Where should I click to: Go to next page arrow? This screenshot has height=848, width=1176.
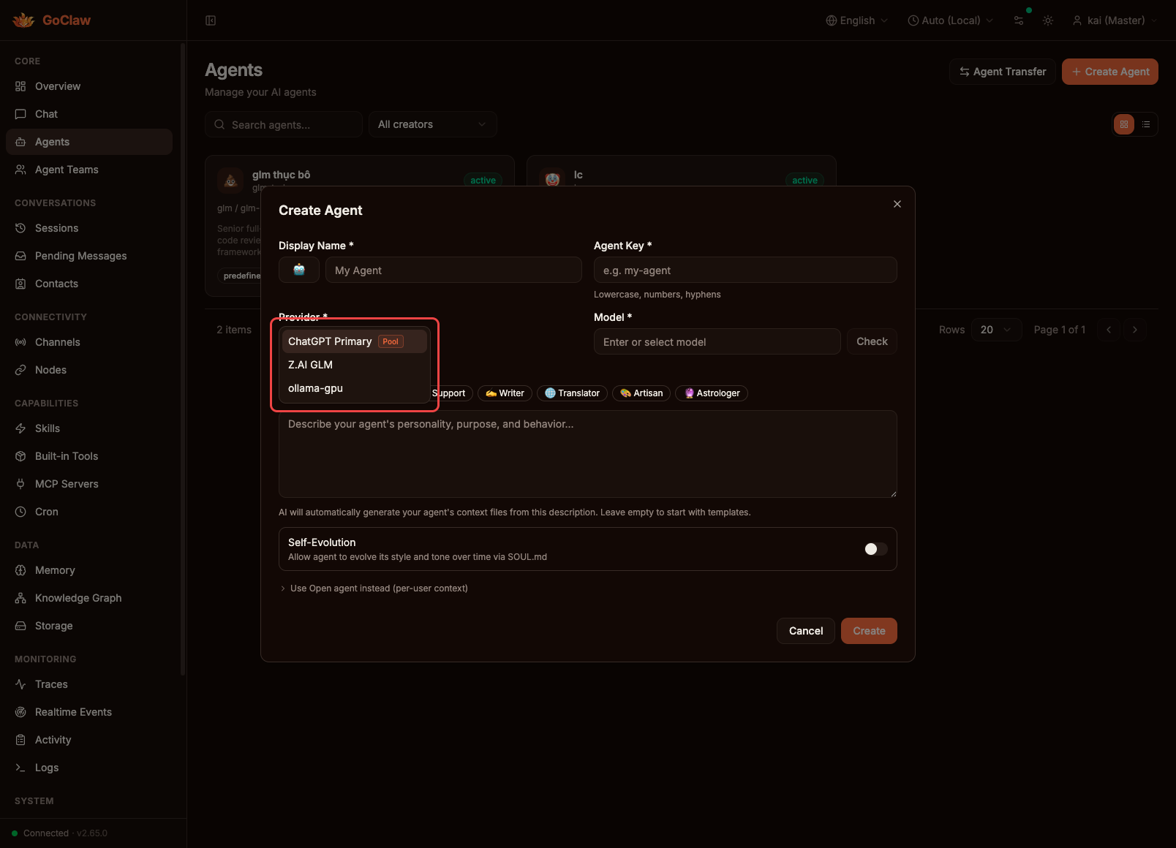point(1135,330)
